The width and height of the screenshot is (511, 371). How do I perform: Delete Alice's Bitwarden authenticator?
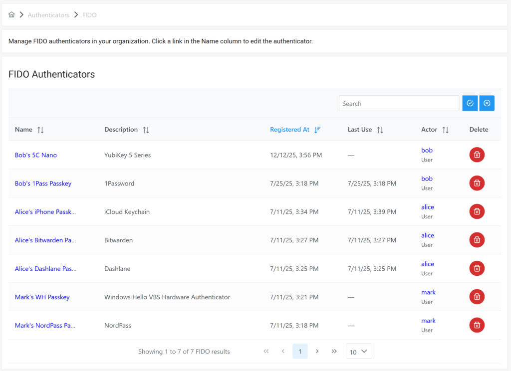tap(477, 240)
